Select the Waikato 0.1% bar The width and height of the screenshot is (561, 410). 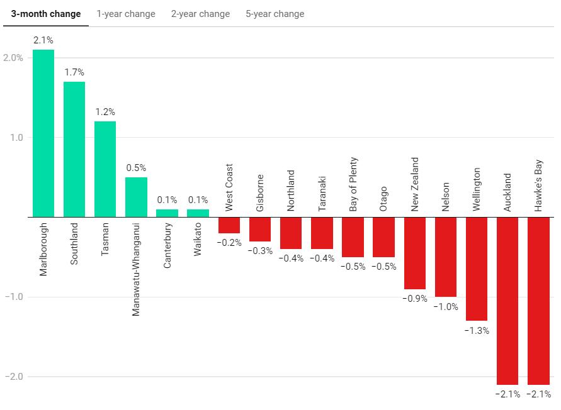[198, 213]
